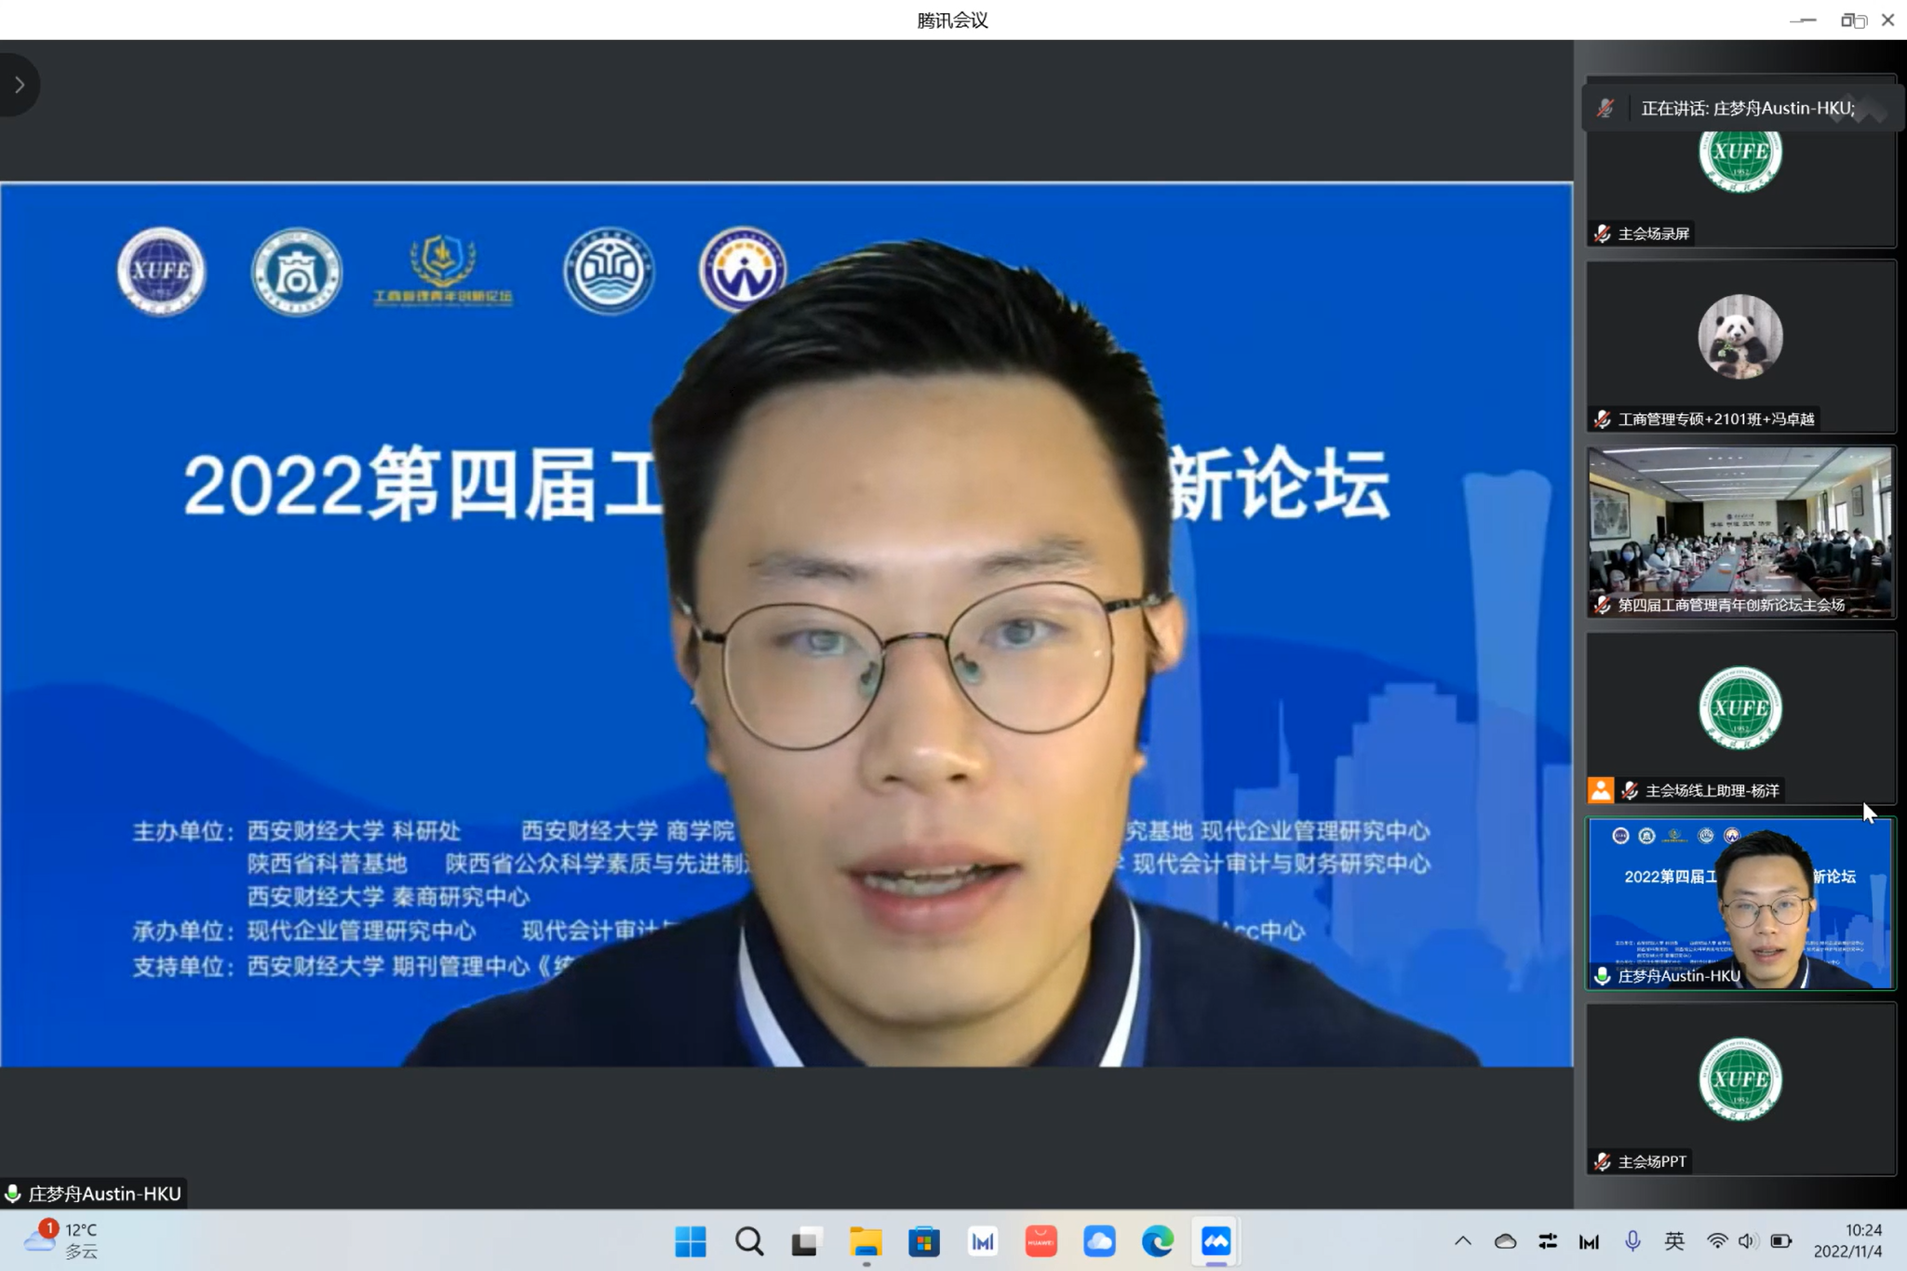
Task: Open the weather widget showing 12°C
Action: [x=61, y=1241]
